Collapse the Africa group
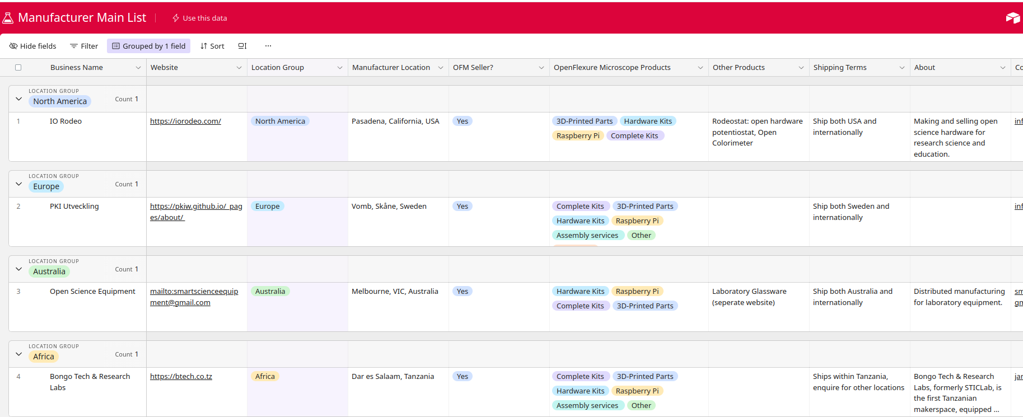Screen dimensions: 1023x417 coord(18,354)
